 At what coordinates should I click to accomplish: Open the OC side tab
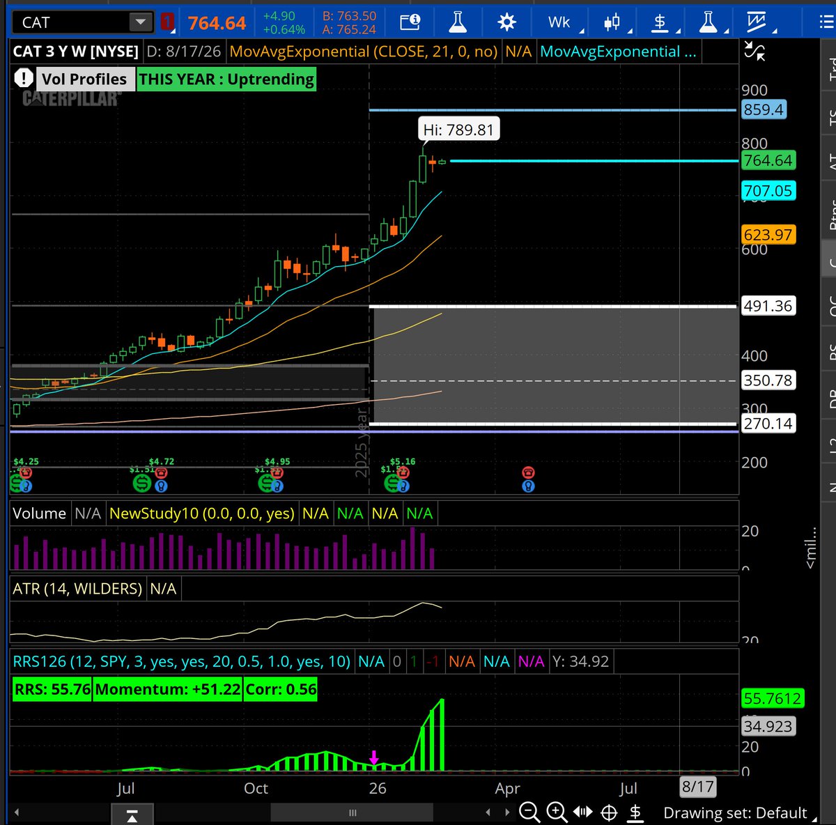pos(831,305)
